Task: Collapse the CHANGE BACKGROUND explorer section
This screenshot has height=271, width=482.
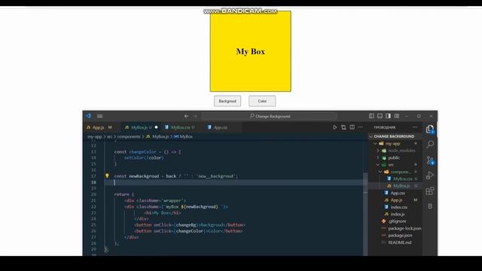Action: point(395,136)
